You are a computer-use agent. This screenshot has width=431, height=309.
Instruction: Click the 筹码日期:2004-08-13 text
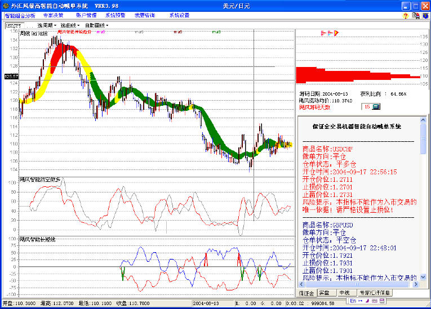(x=323, y=94)
